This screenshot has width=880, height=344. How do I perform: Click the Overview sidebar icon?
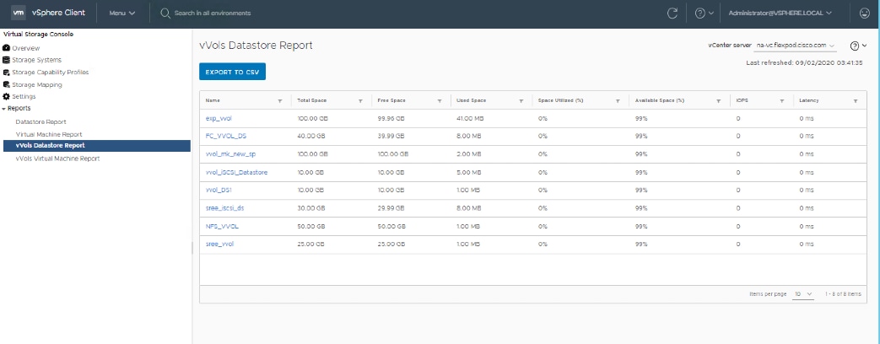[6, 48]
